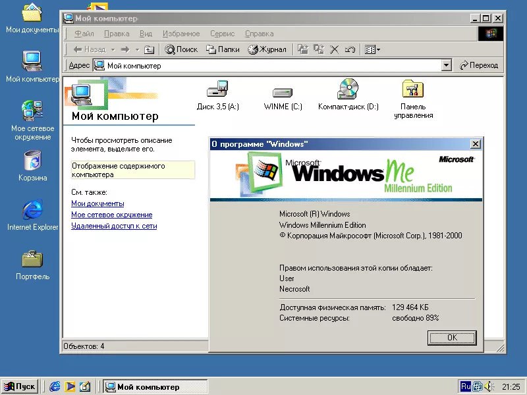527x395 pixels.
Task: Click the 129 464 КБ memory value
Action: (x=410, y=307)
